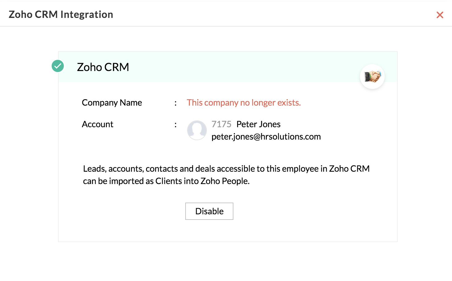This screenshot has height=281, width=452.
Task: Click the colon separator beside Company Name
Action: [x=176, y=103]
